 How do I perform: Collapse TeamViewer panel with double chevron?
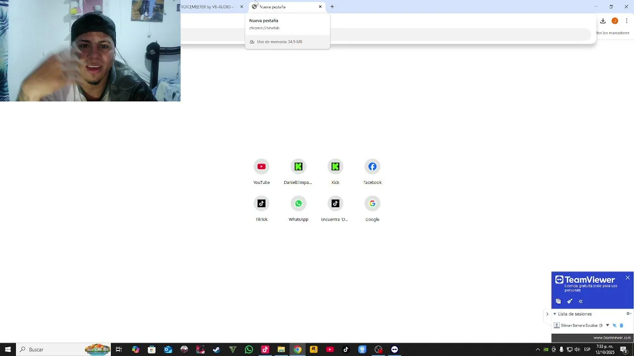coord(581,301)
